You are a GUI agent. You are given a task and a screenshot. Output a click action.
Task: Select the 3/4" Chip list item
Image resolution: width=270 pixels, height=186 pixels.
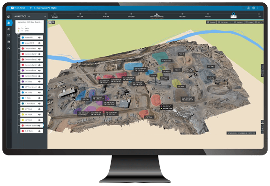(31, 82)
